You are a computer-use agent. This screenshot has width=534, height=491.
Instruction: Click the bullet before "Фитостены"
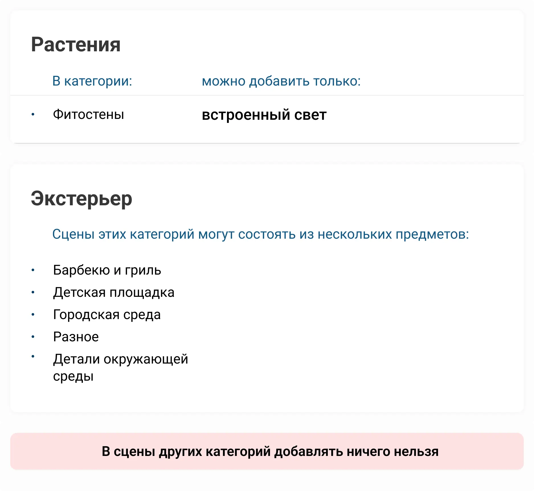coord(33,115)
